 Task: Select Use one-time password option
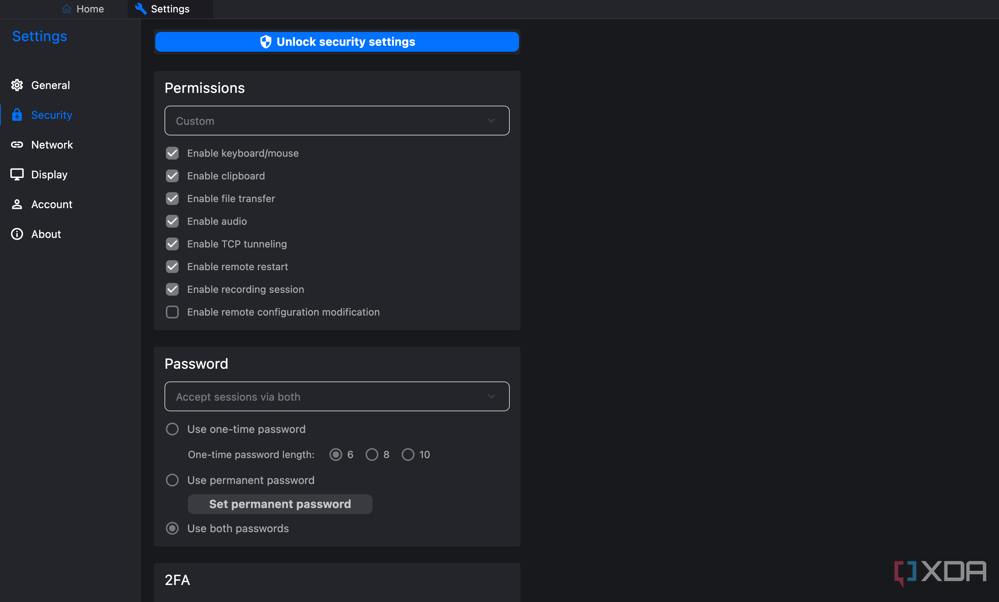pos(172,429)
